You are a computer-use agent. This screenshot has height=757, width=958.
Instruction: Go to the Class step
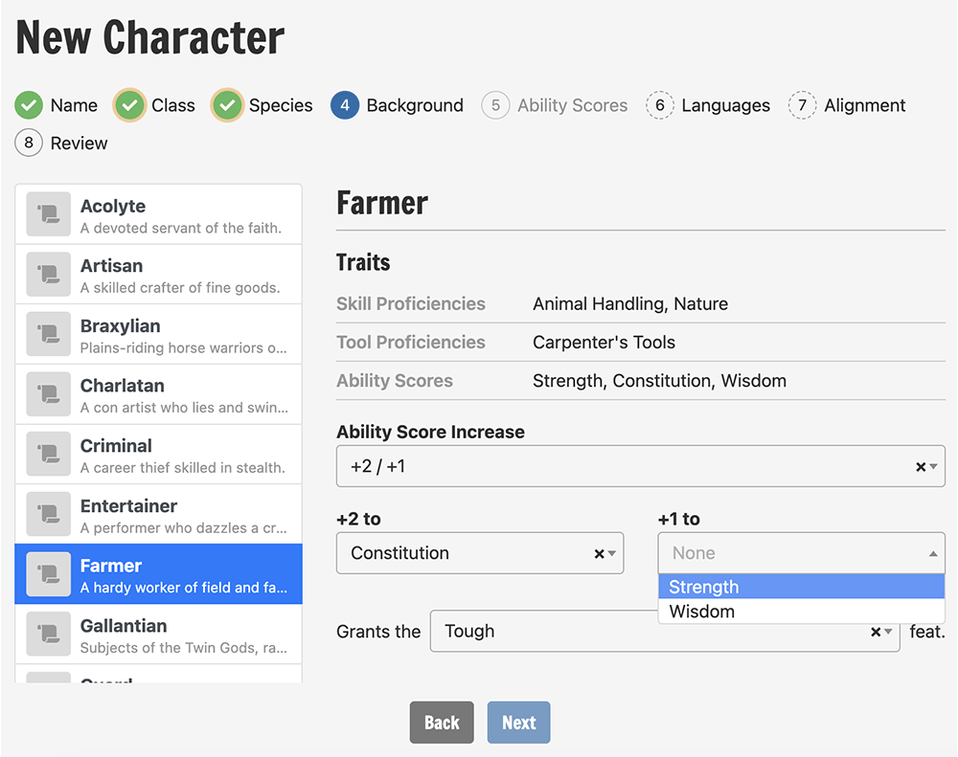[173, 105]
